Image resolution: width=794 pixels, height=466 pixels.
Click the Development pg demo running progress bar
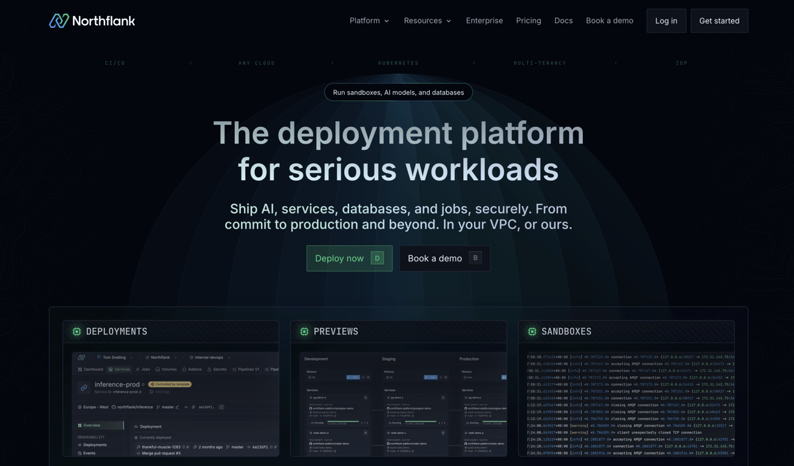click(342, 422)
